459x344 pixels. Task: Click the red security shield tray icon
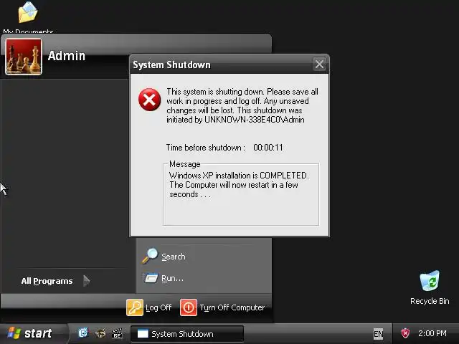point(405,333)
